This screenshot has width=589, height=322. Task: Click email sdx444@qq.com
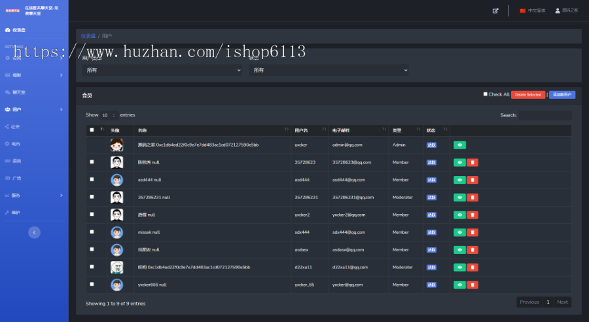(349, 232)
